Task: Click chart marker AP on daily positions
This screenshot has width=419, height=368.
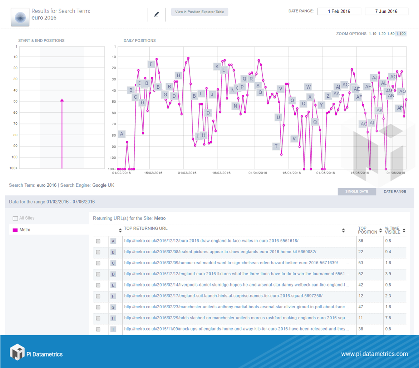Action: click(x=400, y=108)
